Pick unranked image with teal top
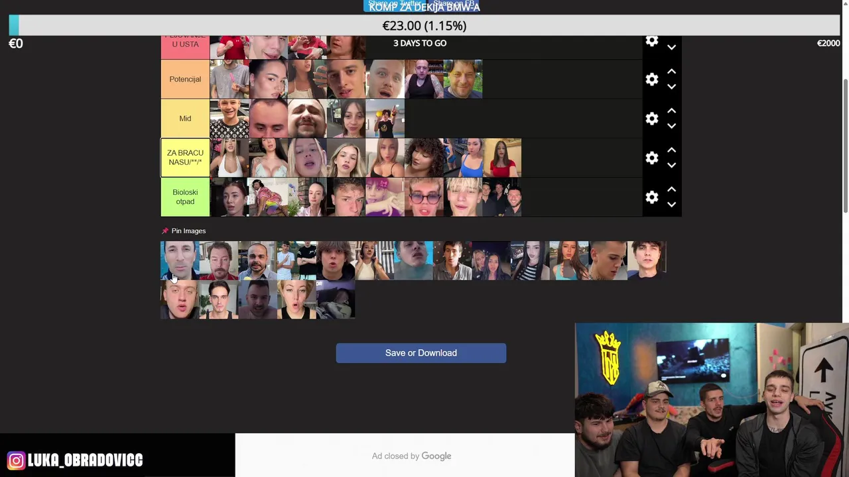 (x=569, y=260)
